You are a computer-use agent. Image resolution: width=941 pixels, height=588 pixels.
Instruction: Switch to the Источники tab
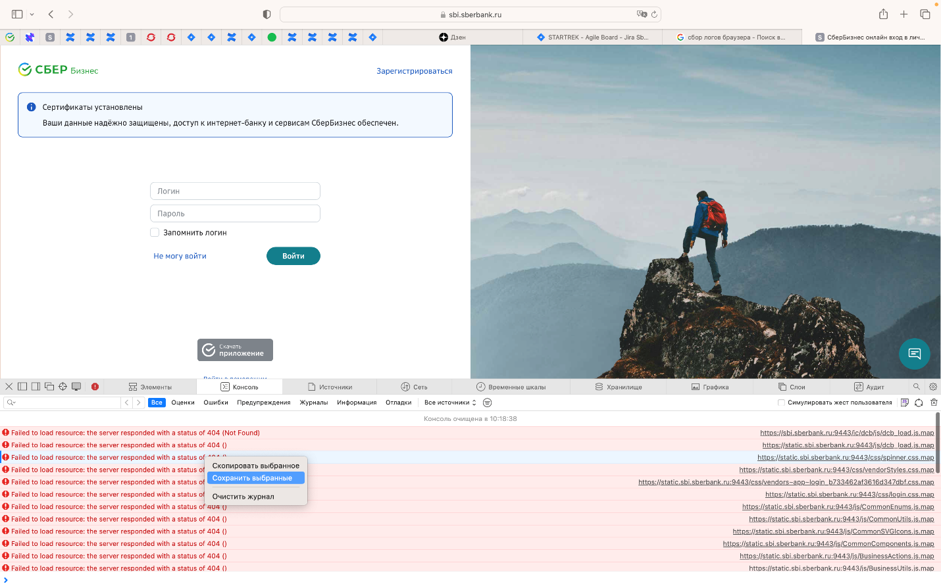coord(330,387)
